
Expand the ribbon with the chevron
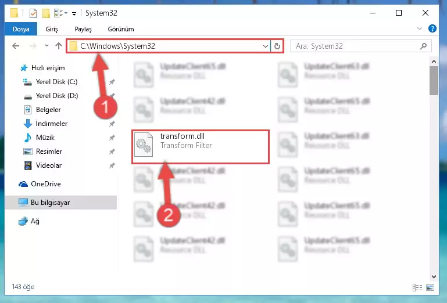click(419, 28)
